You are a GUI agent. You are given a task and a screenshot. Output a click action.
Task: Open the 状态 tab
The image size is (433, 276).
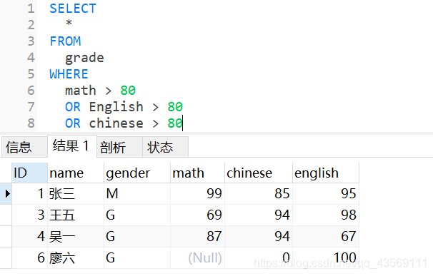166,147
